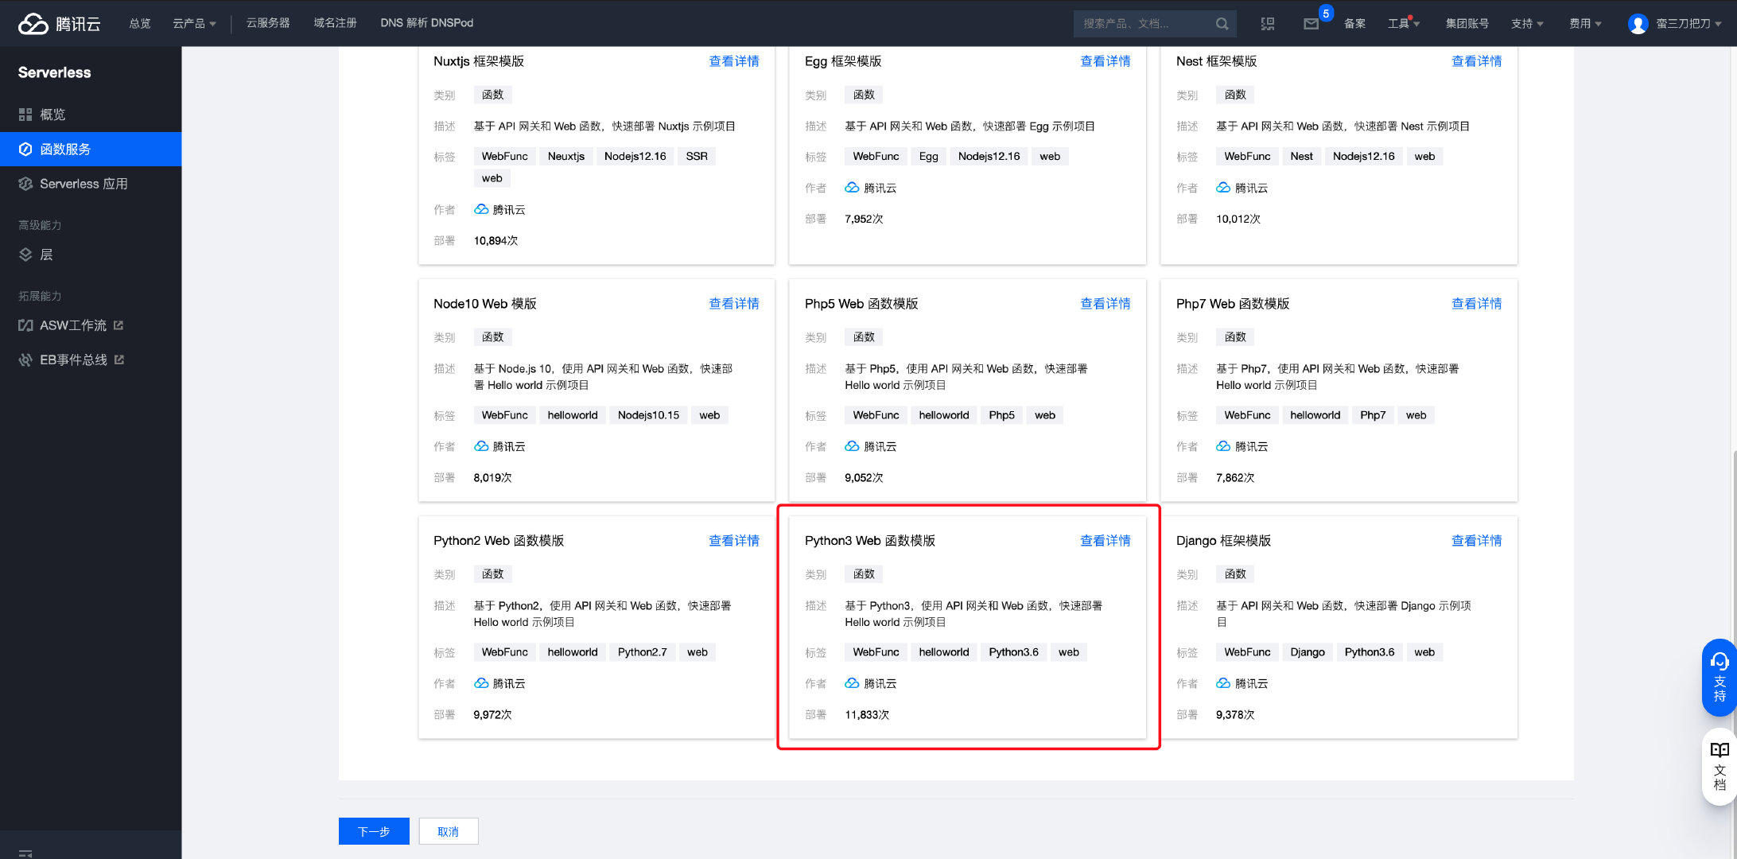1737x859 pixels.
Task: Select the Django 框架模版 template card
Action: click(1339, 628)
